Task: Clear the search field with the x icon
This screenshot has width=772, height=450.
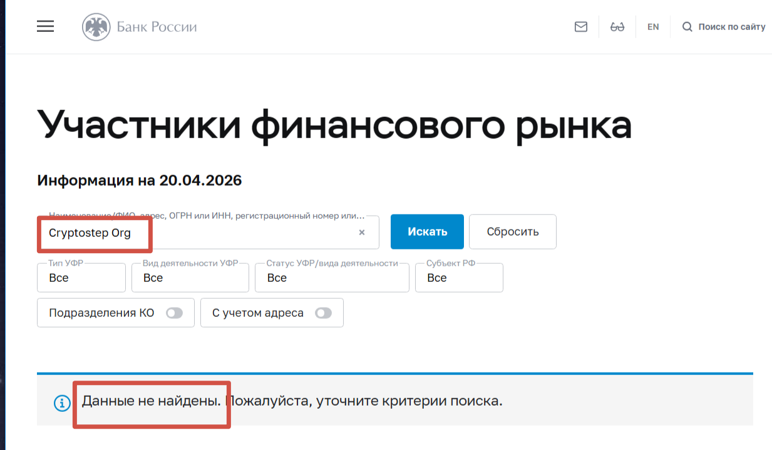Action: 361,232
